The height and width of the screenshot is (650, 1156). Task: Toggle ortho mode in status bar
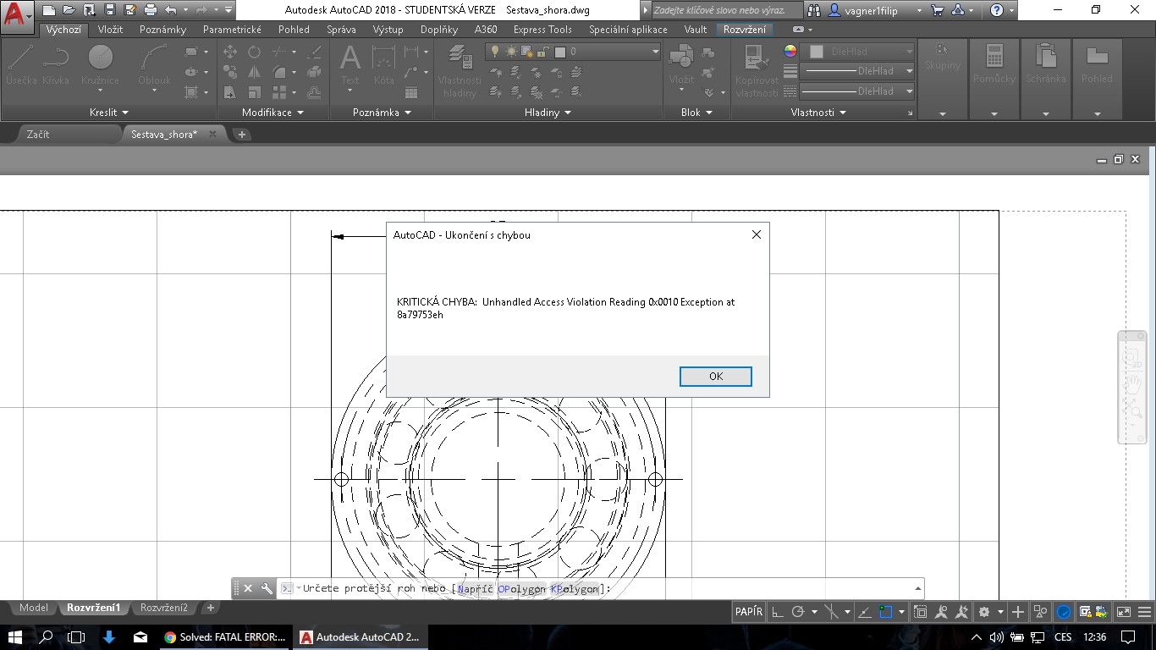[778, 612]
